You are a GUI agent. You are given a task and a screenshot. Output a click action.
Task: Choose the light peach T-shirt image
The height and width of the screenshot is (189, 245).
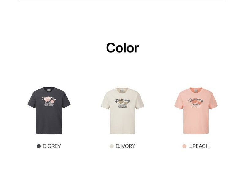tap(196, 111)
